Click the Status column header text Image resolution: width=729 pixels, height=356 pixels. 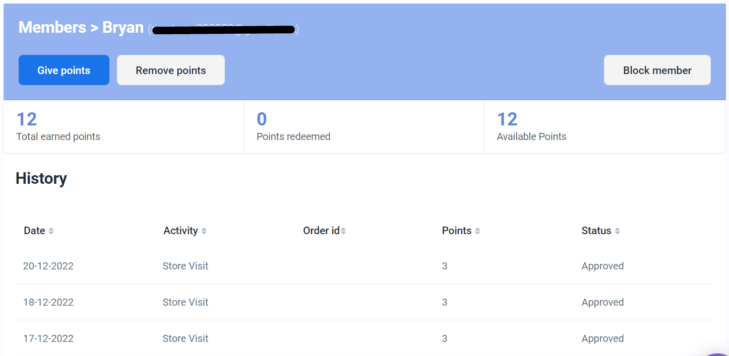tap(596, 231)
